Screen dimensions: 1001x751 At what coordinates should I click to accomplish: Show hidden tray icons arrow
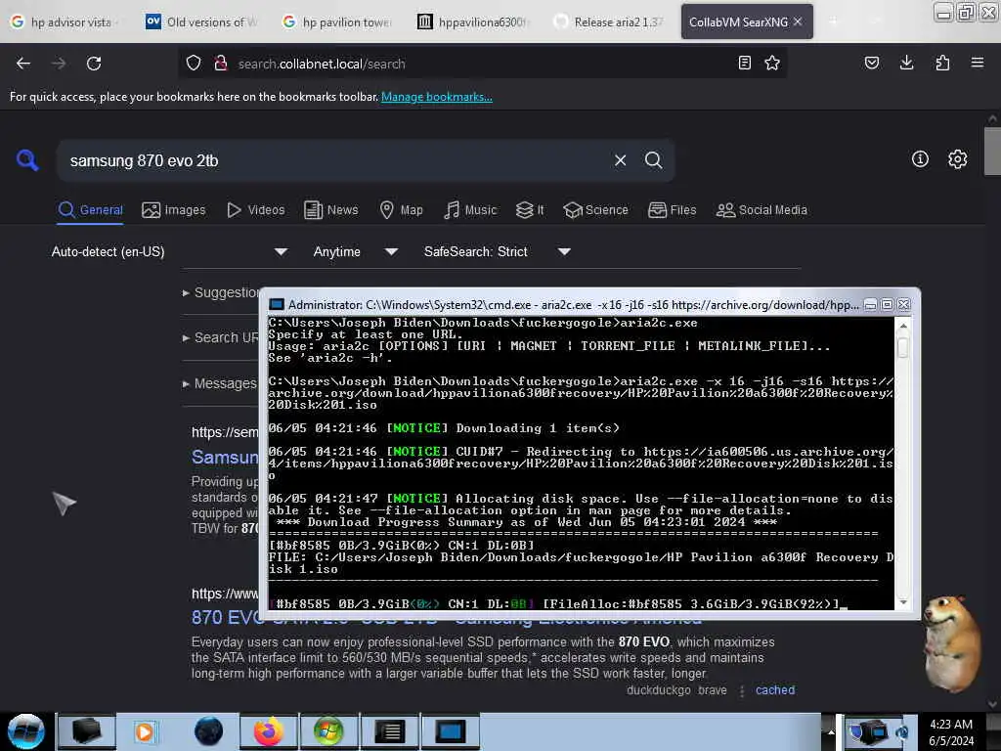point(831,731)
